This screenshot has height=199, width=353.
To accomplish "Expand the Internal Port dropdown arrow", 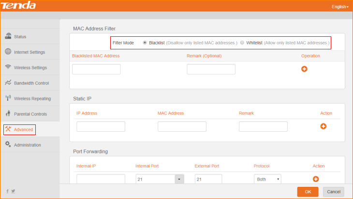I will 179,179.
